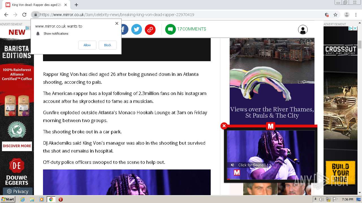Reload the Mirror article page

pyautogui.click(x=24, y=15)
